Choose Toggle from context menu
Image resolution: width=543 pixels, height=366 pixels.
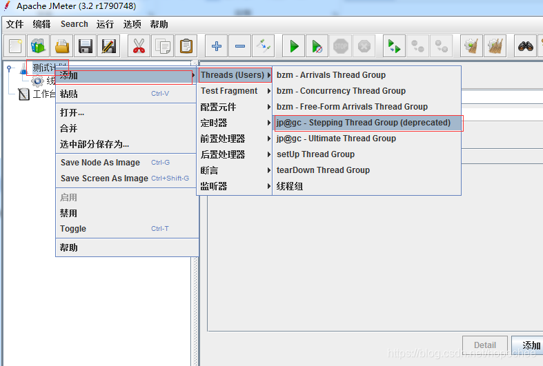126,229
